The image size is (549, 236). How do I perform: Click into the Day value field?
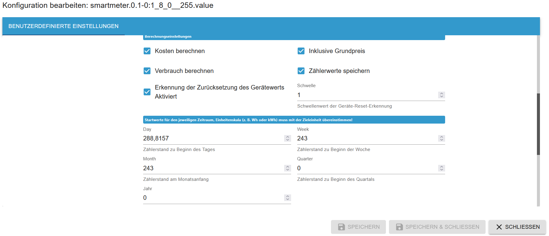(x=211, y=138)
